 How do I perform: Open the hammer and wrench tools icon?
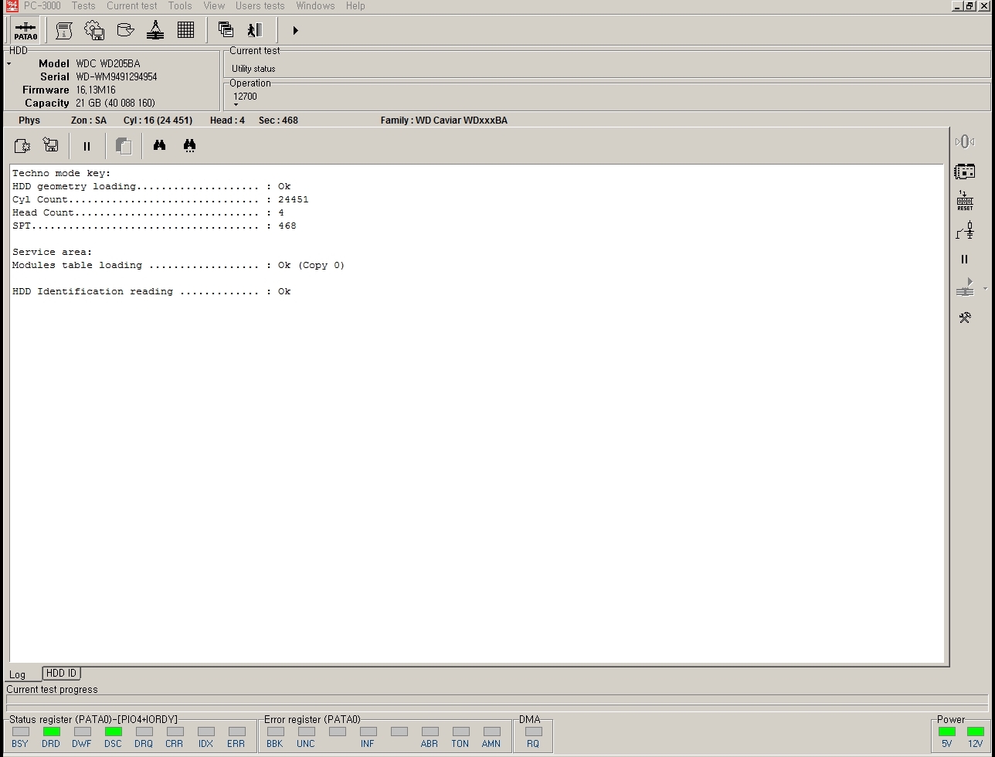pyautogui.click(x=965, y=317)
